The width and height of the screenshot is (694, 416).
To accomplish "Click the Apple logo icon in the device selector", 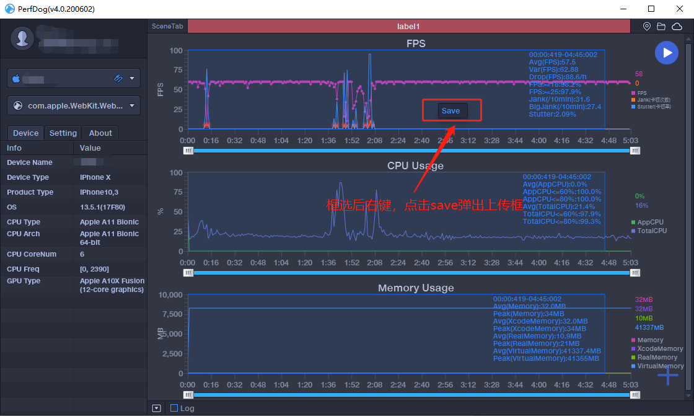I will 16,78.
